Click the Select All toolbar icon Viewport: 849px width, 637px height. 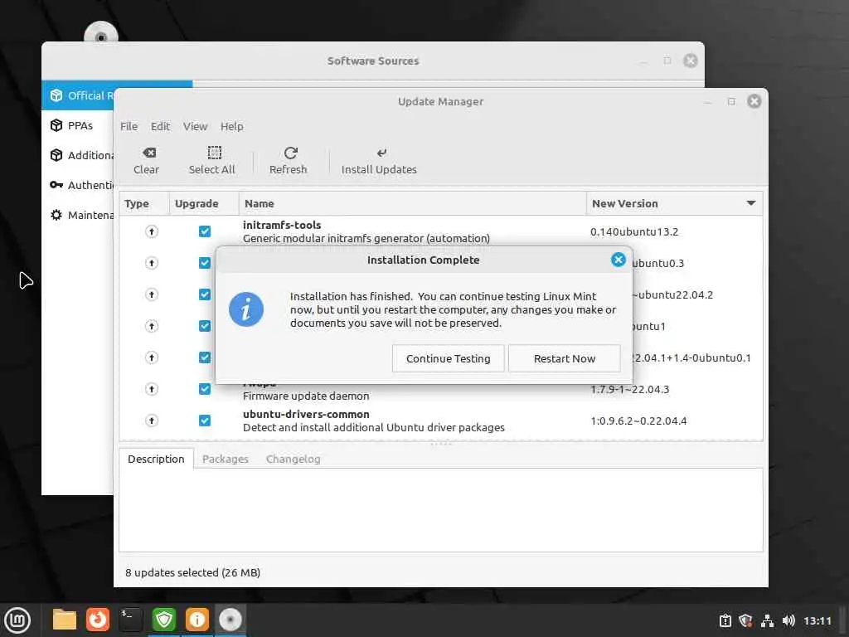click(x=215, y=153)
